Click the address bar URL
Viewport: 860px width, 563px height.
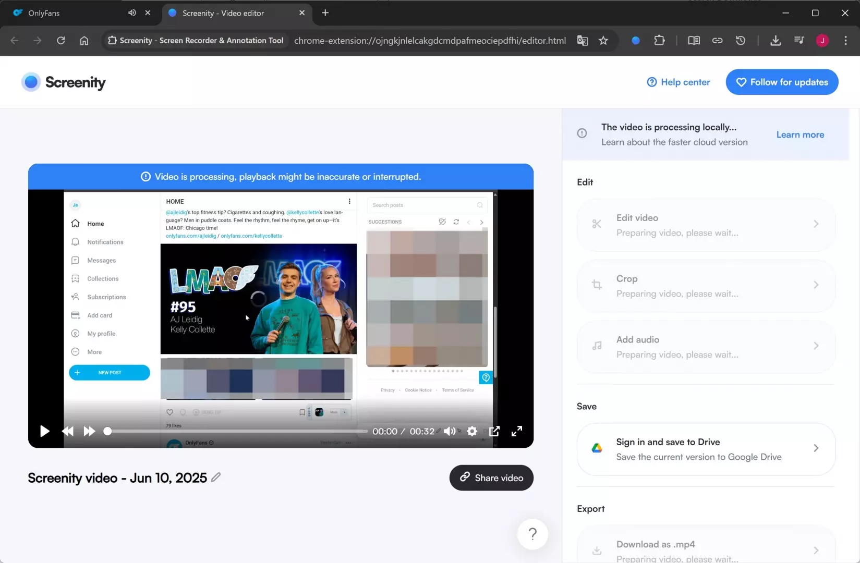(x=430, y=40)
